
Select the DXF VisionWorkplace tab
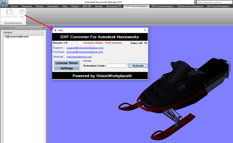click(x=136, y=6)
